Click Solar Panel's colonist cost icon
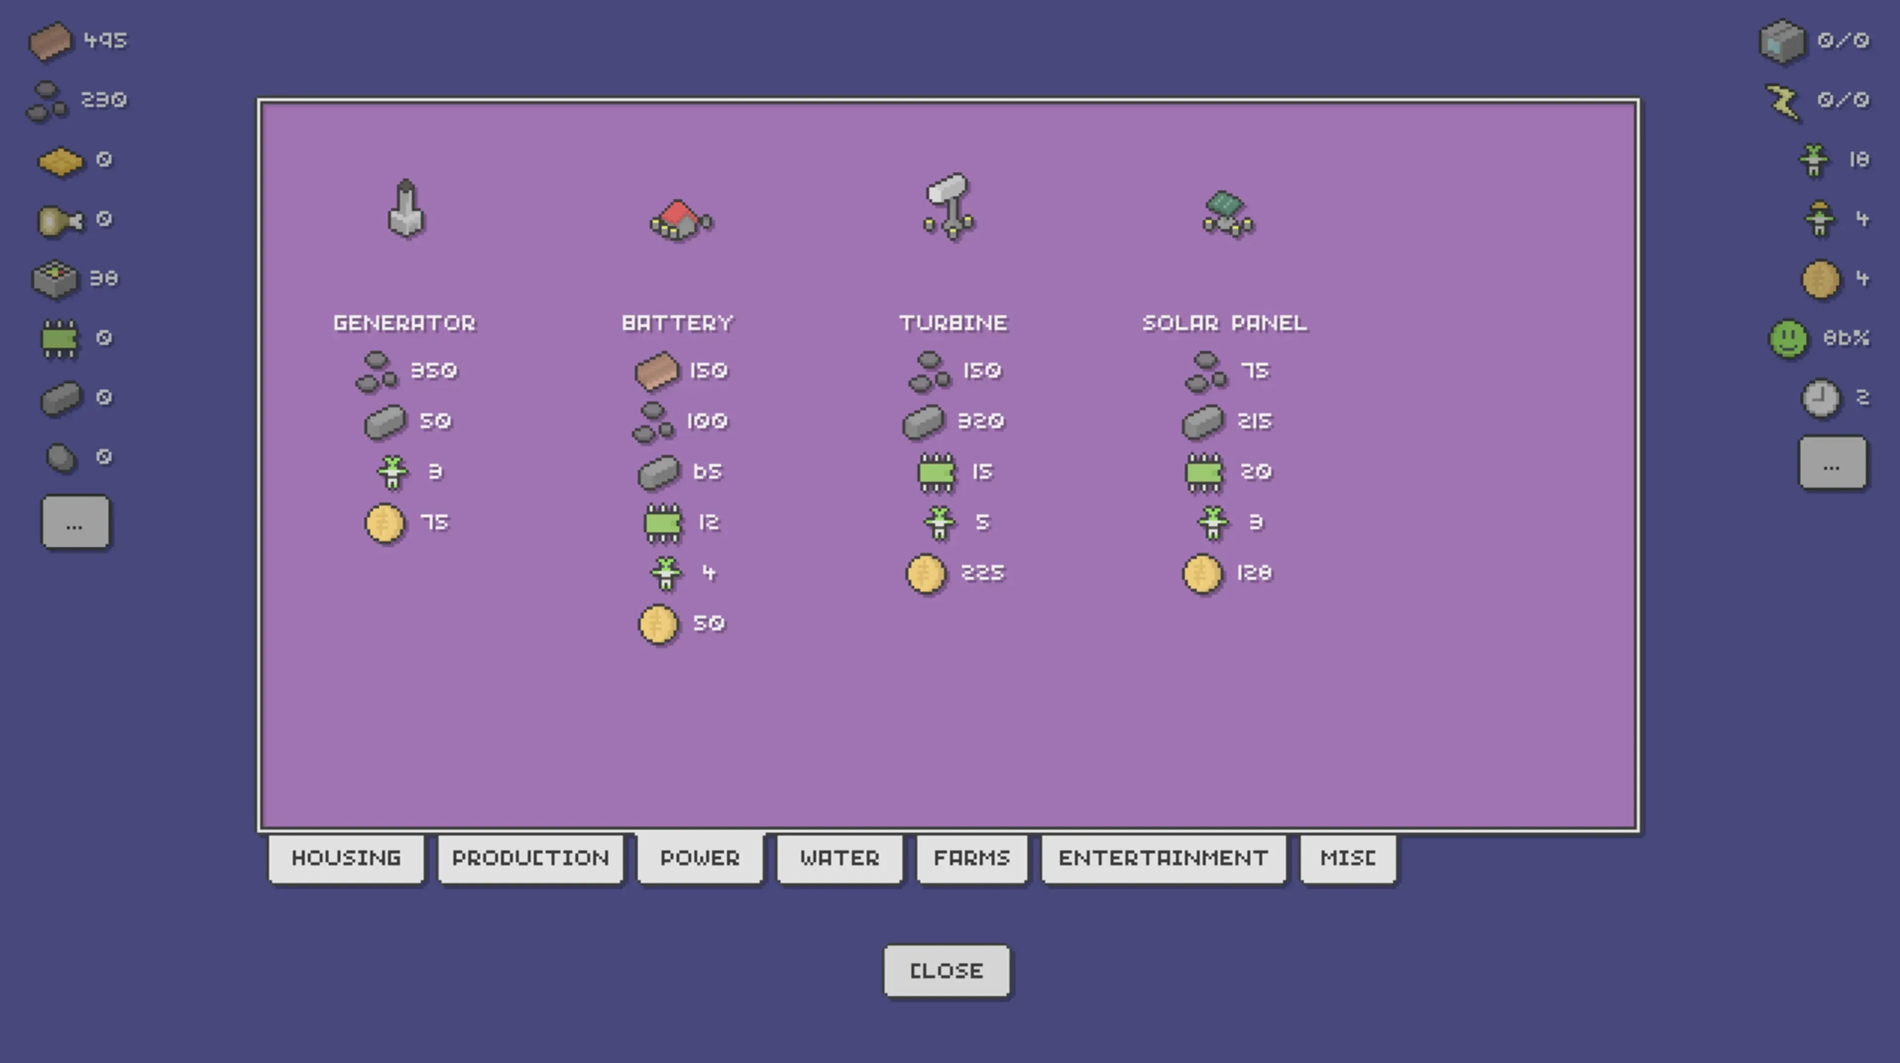Viewport: 1900px width, 1063px height. [1213, 523]
